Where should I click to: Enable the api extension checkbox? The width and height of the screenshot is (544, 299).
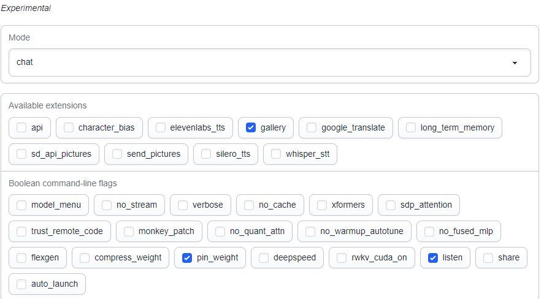[22, 127]
